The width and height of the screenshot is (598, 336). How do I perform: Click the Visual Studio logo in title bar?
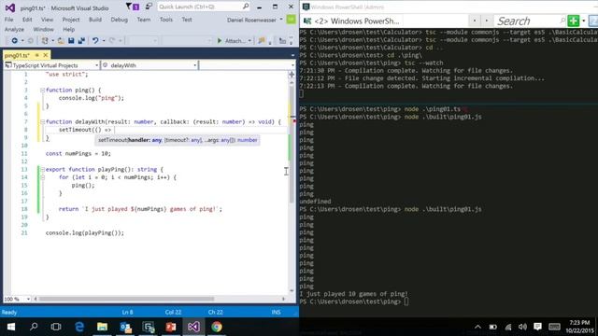pyautogui.click(x=10, y=7)
